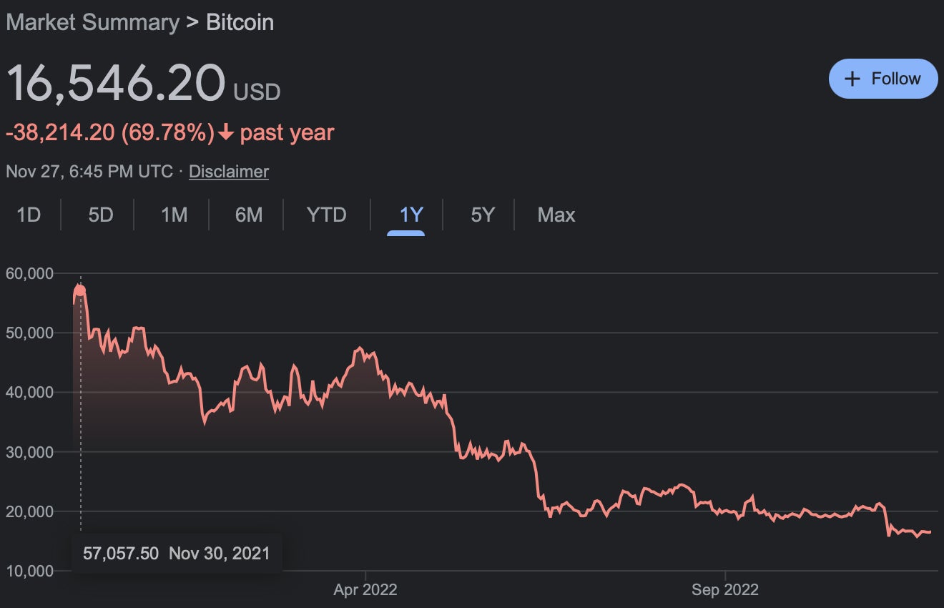Screen dimensions: 944x608
Task: Click the -38,214.20 (69.78%) change text
Action: click(x=110, y=133)
